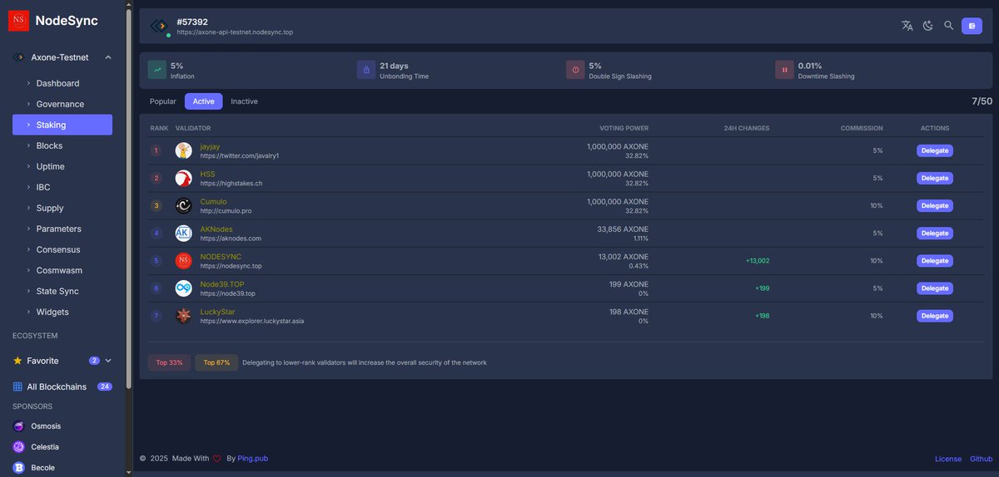Click the Double Sign Slashing alert icon
The height and width of the screenshot is (477, 999).
click(x=575, y=70)
